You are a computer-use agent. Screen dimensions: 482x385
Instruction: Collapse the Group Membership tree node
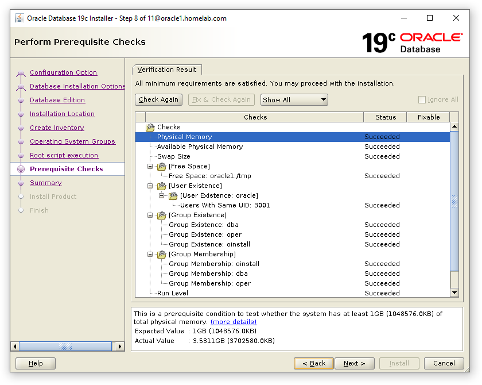[150, 254]
